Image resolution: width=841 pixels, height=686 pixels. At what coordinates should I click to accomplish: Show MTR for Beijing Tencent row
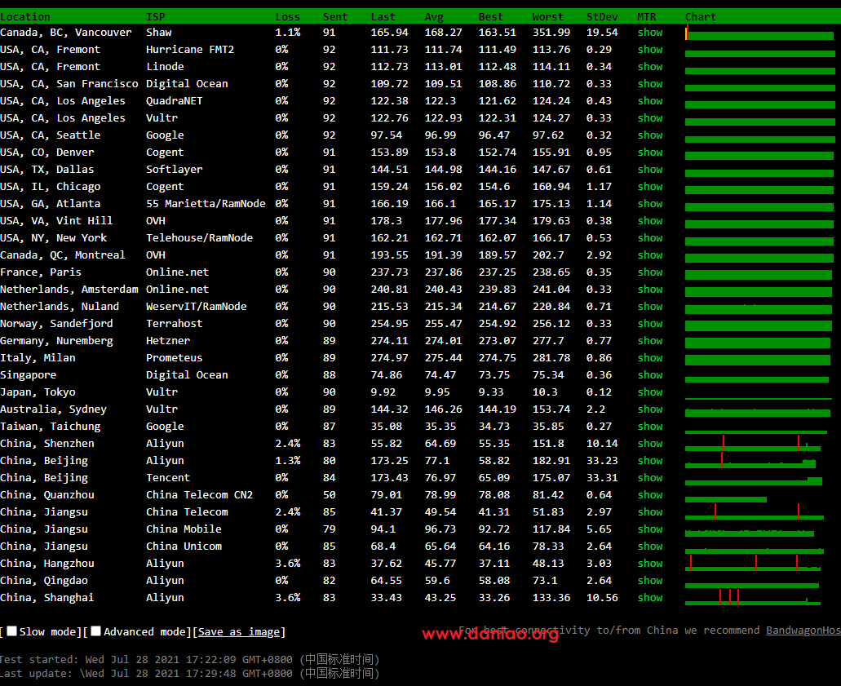(650, 479)
